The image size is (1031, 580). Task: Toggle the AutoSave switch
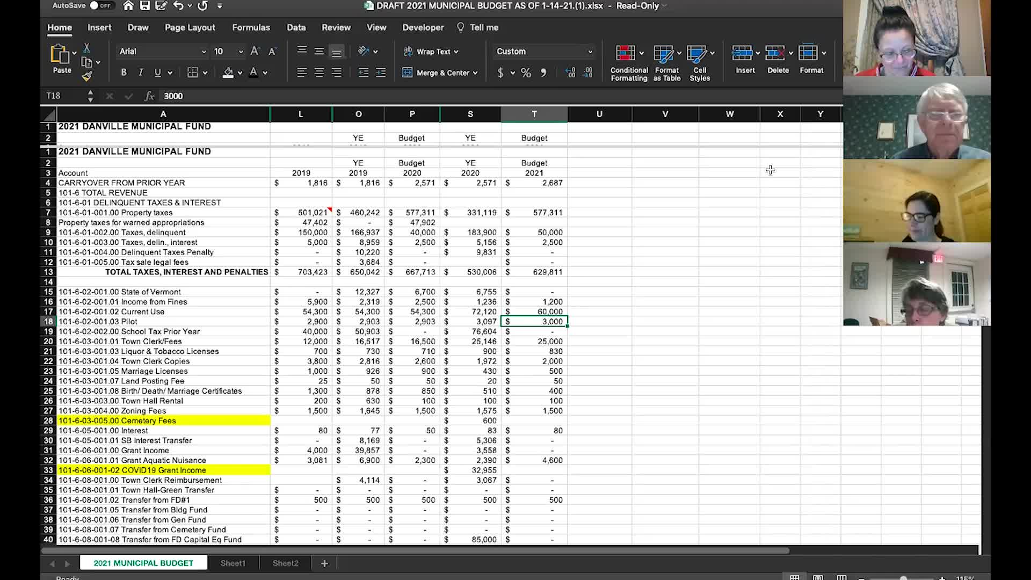[100, 6]
